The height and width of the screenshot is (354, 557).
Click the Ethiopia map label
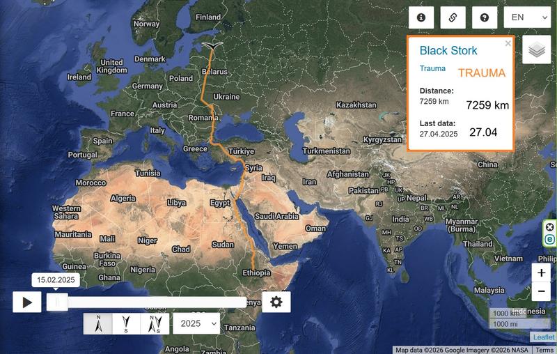256,272
